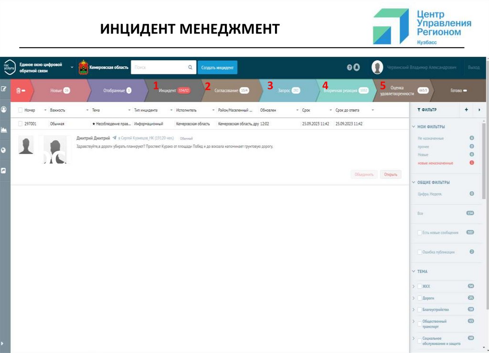Tick the ЖКХ topic checkbox

tap(419, 286)
